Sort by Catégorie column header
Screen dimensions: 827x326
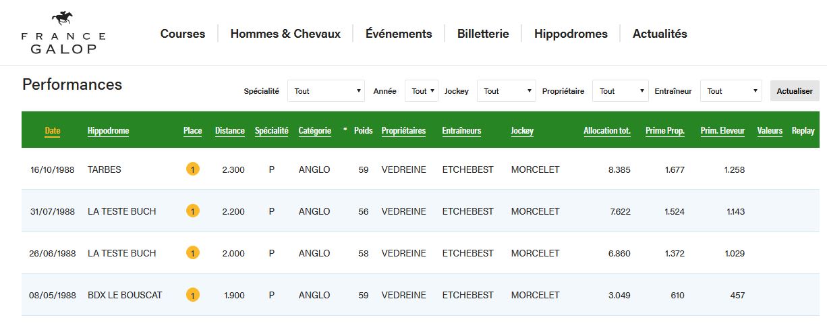tap(315, 131)
